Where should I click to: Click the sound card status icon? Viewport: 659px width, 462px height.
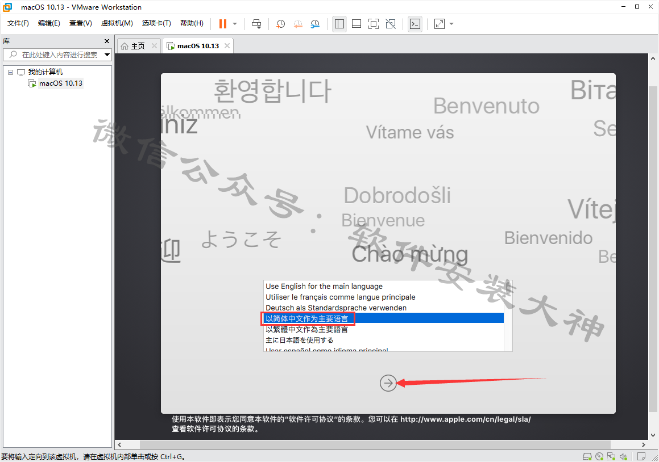pyautogui.click(x=624, y=456)
